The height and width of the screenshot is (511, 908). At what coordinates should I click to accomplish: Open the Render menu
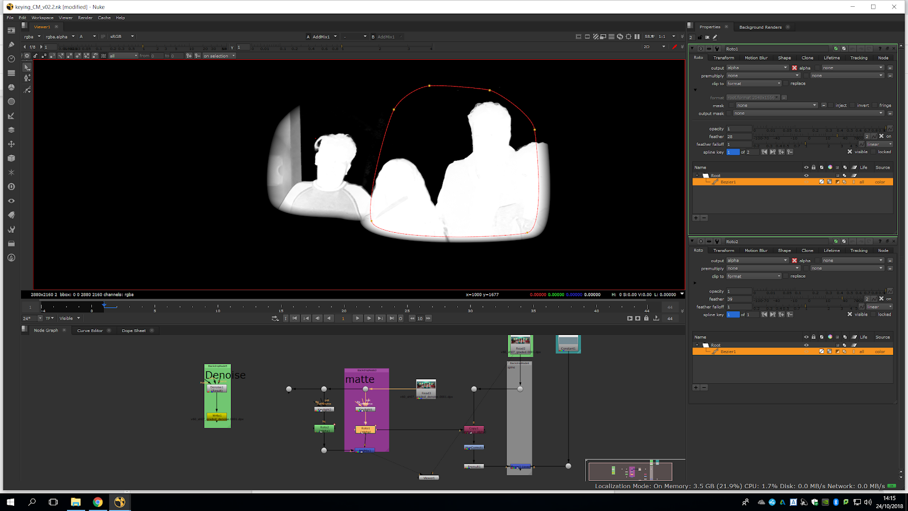[85, 18]
